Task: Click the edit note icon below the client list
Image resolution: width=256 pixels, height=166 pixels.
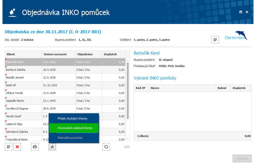Action: coord(9,147)
